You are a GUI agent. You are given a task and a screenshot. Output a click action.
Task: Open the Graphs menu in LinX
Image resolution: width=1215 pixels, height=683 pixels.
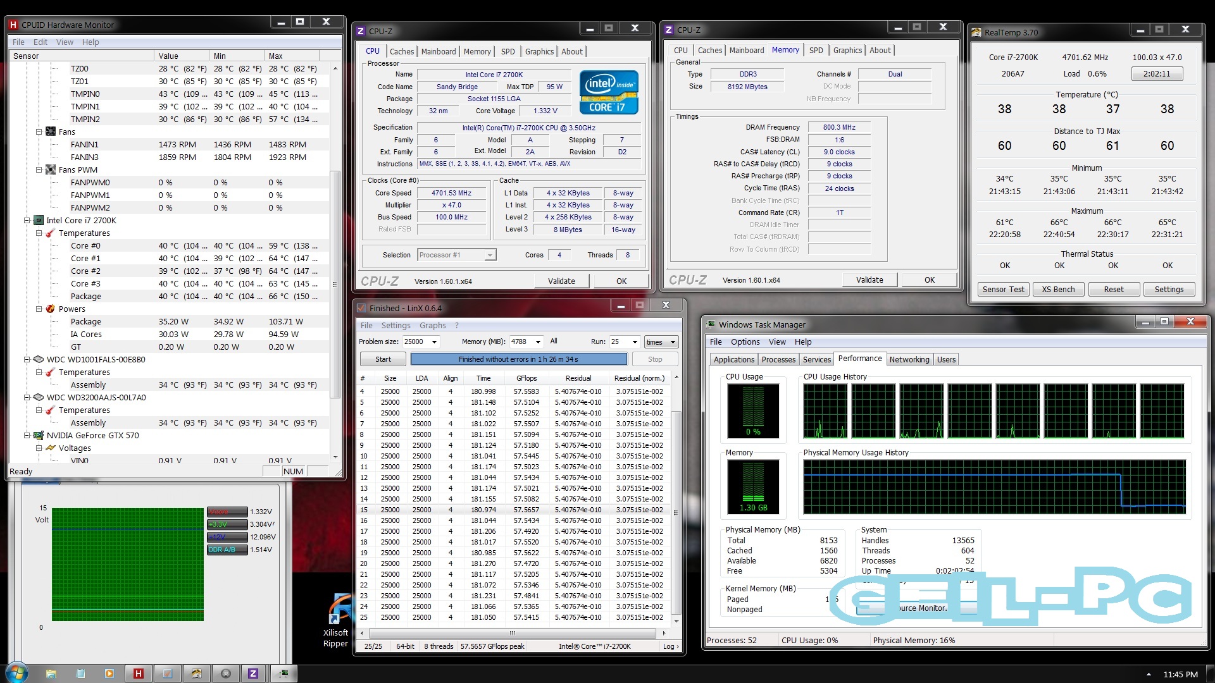click(x=432, y=325)
